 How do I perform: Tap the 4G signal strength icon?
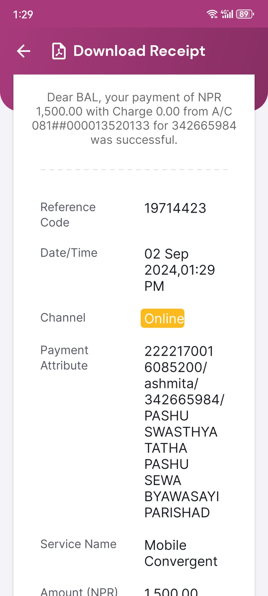click(x=227, y=14)
